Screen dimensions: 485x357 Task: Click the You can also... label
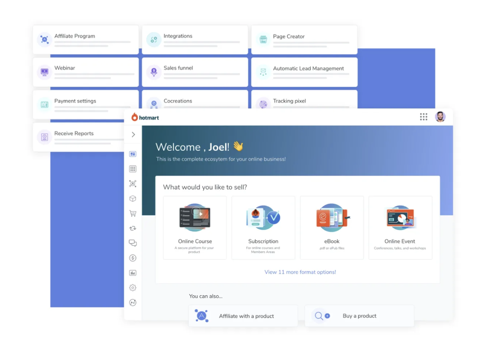click(206, 296)
